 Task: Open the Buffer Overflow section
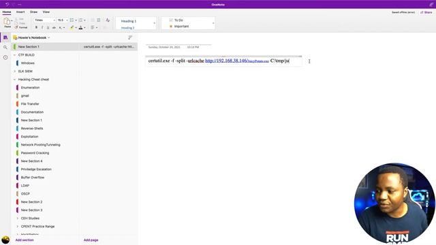tap(33, 177)
